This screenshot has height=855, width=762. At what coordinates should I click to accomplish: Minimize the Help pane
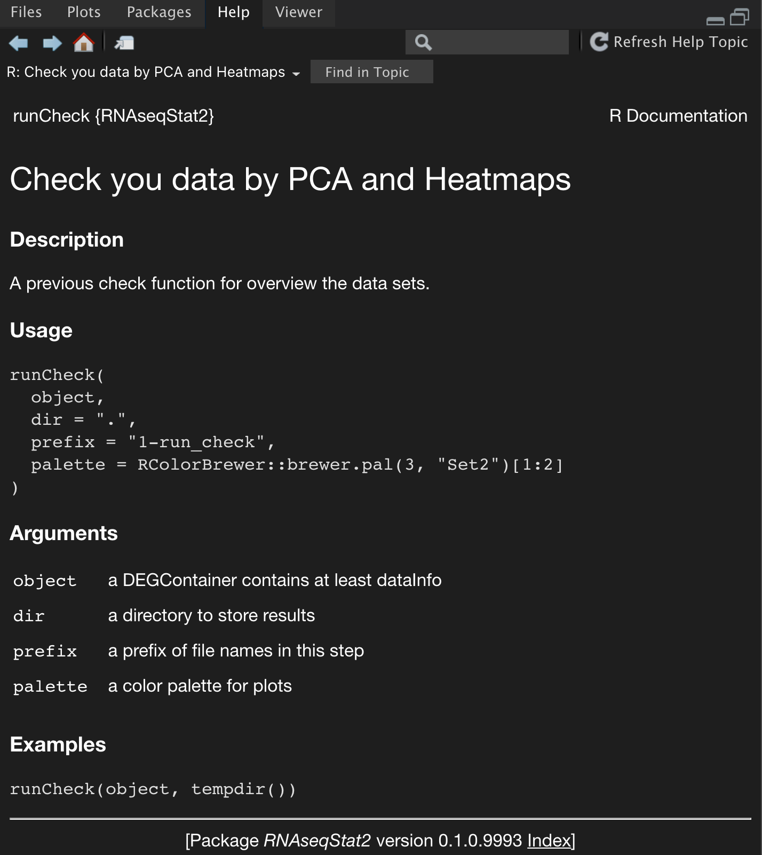point(715,20)
